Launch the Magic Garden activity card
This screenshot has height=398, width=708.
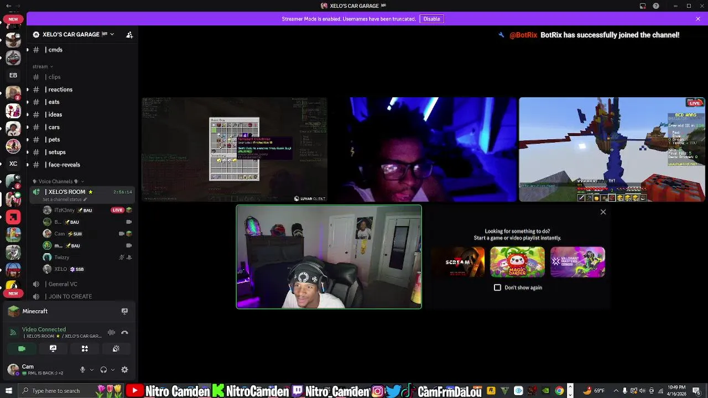517,262
